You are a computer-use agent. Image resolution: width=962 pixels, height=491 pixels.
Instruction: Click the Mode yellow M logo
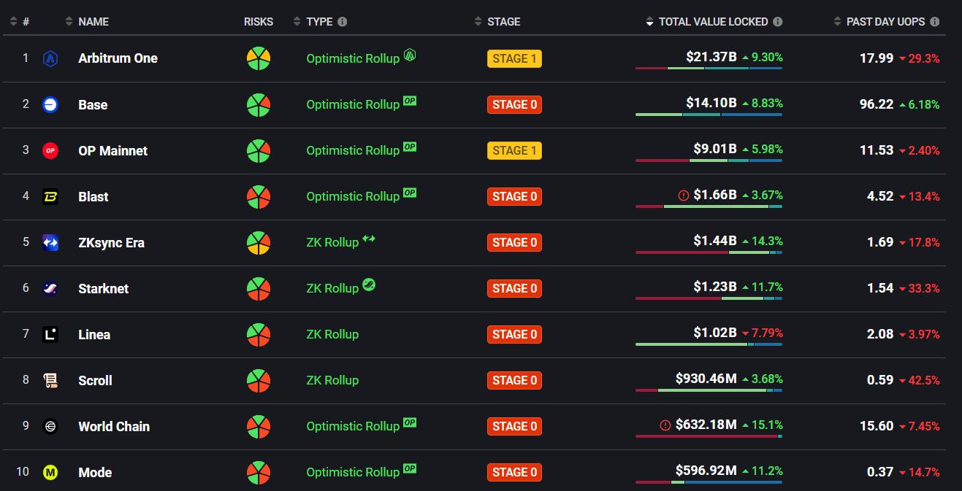pyautogui.click(x=50, y=472)
